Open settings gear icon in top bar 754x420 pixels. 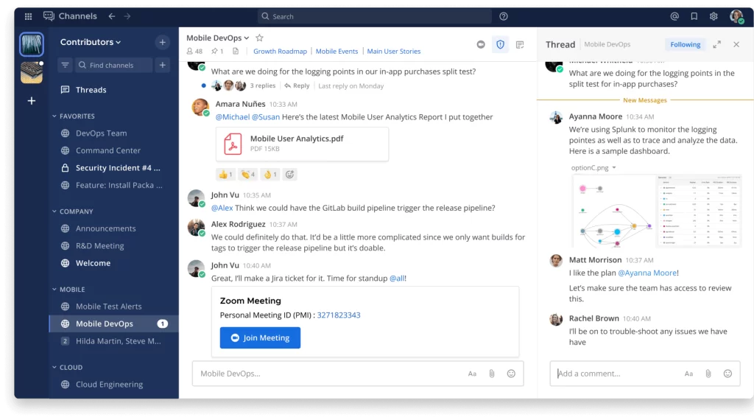(714, 16)
